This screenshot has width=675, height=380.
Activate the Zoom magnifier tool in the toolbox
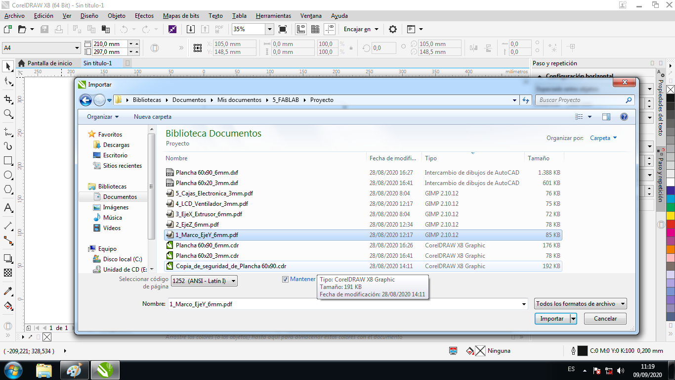pyautogui.click(x=8, y=114)
